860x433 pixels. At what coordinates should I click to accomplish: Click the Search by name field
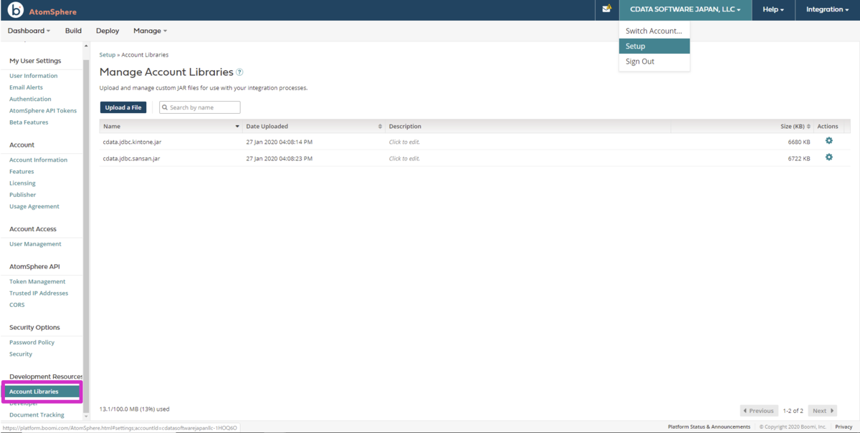point(200,107)
